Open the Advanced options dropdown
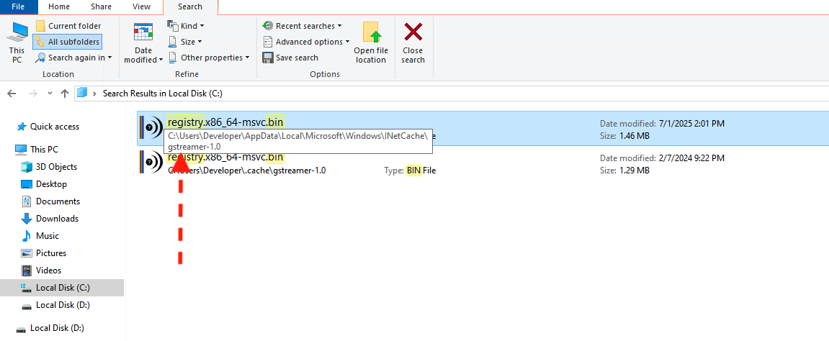This screenshot has width=829, height=341. [305, 42]
